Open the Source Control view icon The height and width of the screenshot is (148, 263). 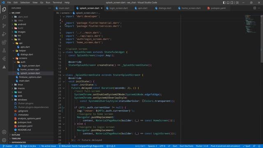[4, 25]
